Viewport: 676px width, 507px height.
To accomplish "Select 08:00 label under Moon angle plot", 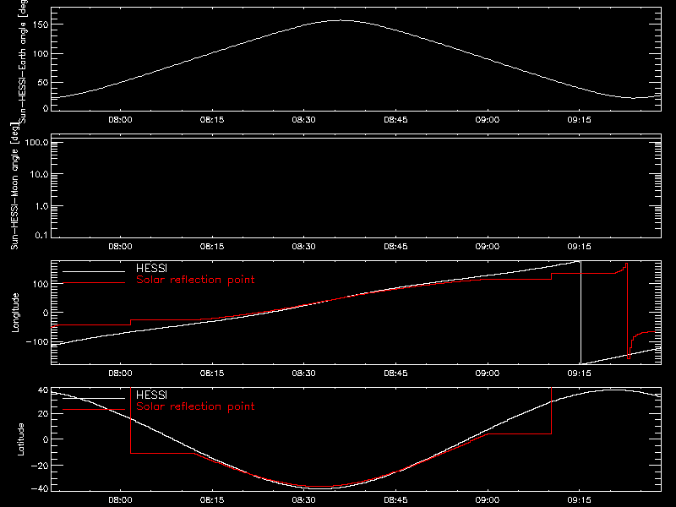I will [120, 246].
